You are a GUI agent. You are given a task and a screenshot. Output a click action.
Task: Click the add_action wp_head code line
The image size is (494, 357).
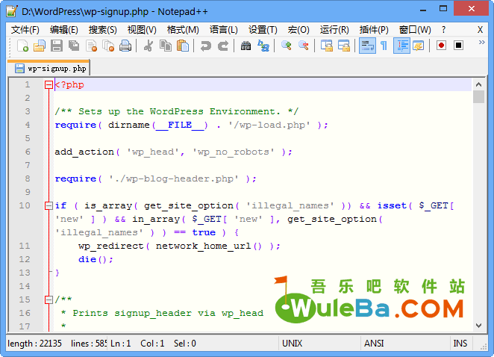point(174,152)
